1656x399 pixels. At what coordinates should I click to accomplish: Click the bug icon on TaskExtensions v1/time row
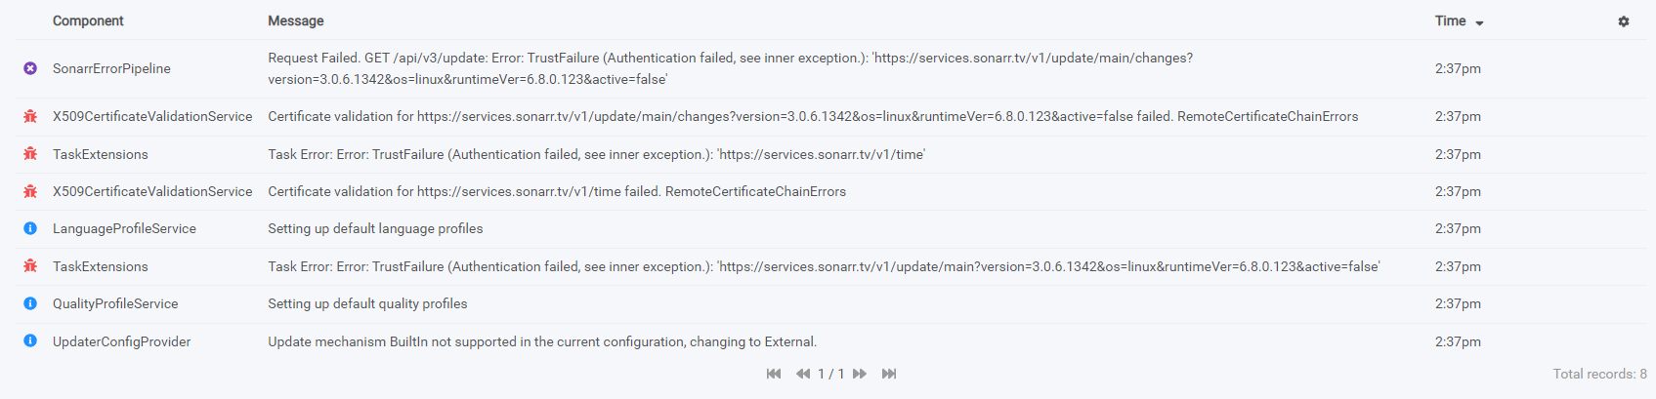click(30, 154)
